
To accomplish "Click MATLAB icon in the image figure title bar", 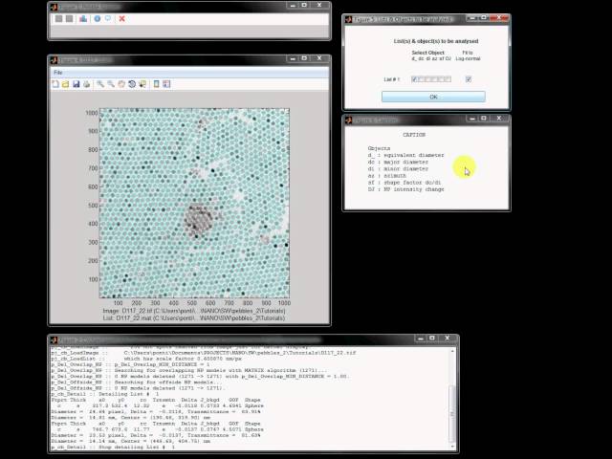I will (x=55, y=59).
